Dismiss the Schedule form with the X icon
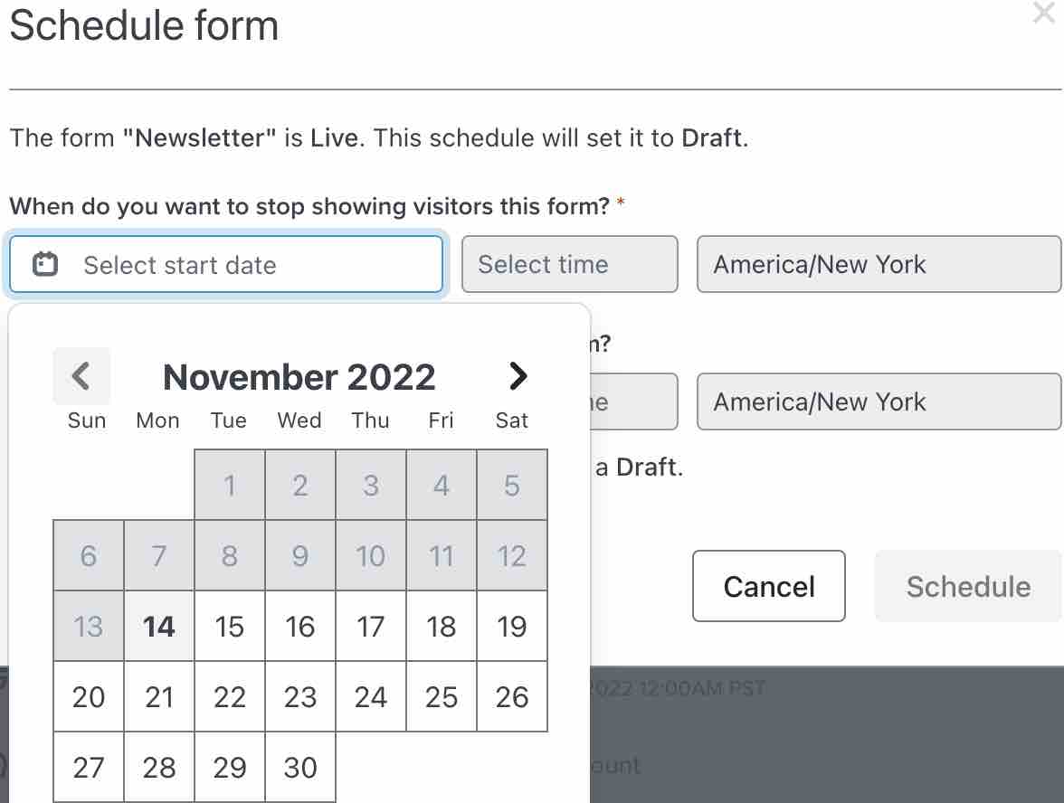This screenshot has height=803, width=1064. click(x=1043, y=14)
